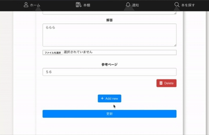Viewport: 209px width, 135px height.
Task: Click the trash can icon on Delete
Action: pos(161,83)
